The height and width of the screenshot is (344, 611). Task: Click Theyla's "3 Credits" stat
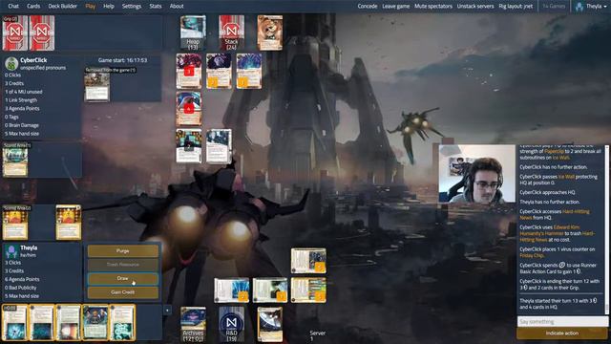tap(14, 271)
